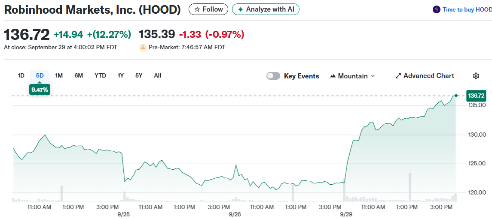Click the Mountain chart type icon
This screenshot has width=492, height=219.
[x=333, y=76]
